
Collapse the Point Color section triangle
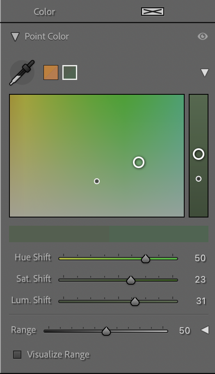[15, 37]
